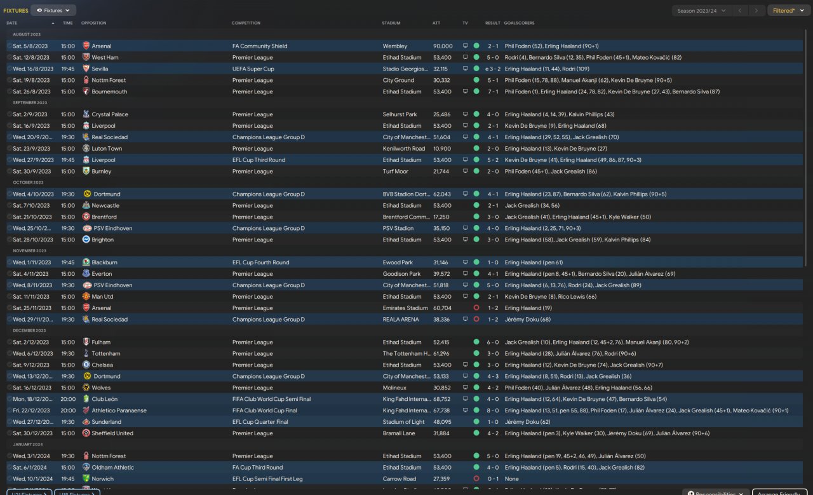
Task: Click the Chelsea club badge
Action: pyautogui.click(x=86, y=365)
